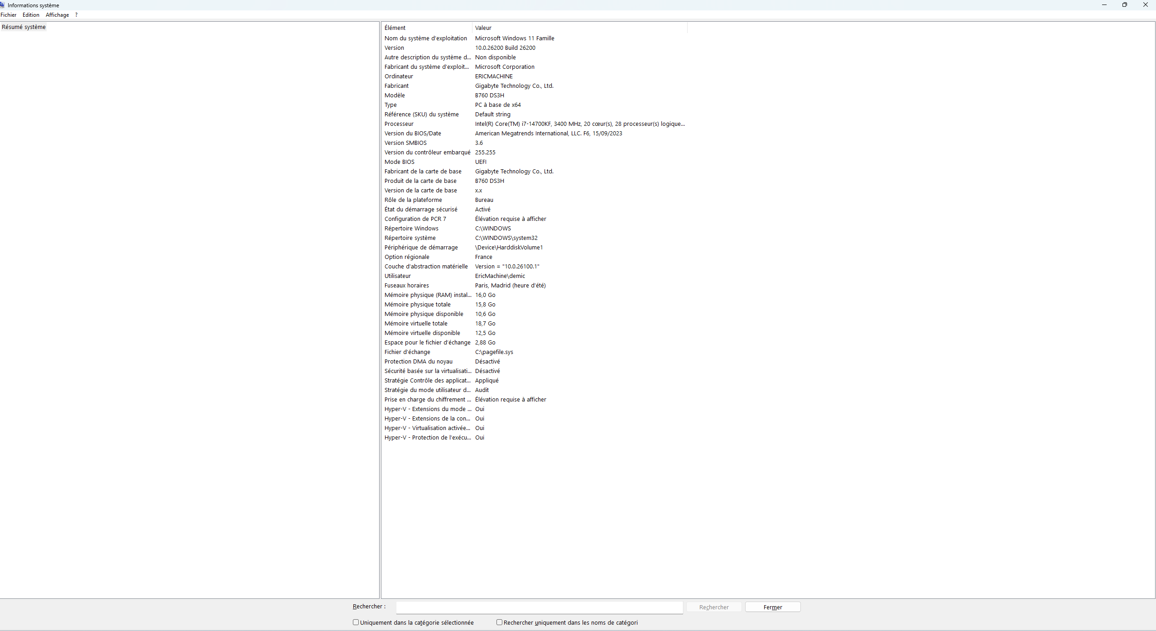Image resolution: width=1156 pixels, height=631 pixels.
Task: Select the État du démarrage sécurisé row
Action: (x=535, y=210)
